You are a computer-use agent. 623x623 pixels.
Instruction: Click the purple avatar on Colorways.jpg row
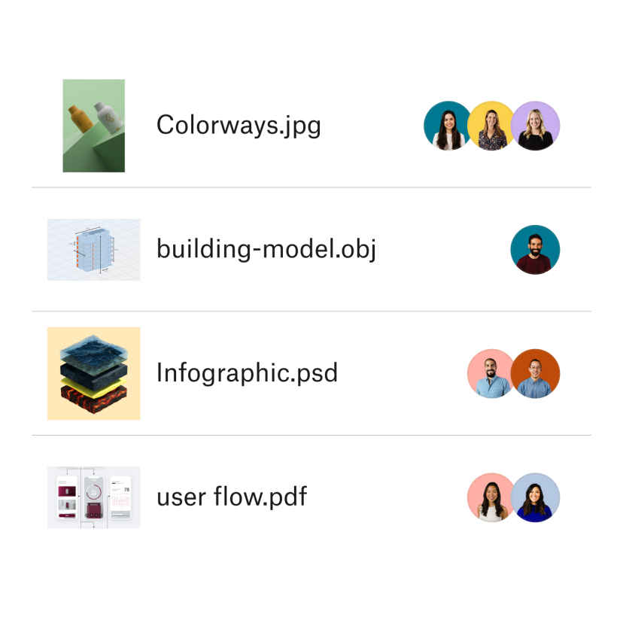click(536, 126)
